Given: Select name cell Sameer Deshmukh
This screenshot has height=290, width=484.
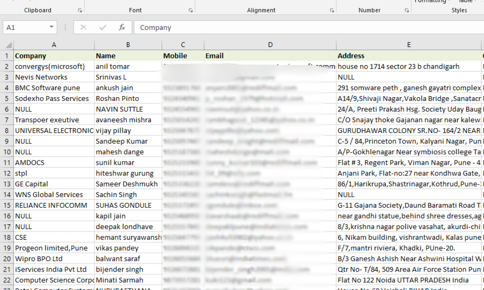Looking at the screenshot, I should (128, 184).
